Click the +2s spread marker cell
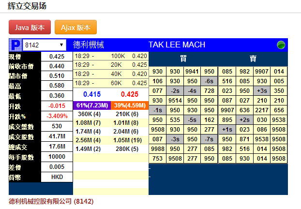The height and width of the screenshot is (209, 301). coord(244,120)
